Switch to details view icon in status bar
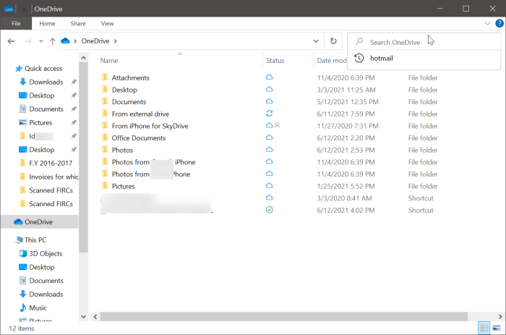This screenshot has width=506, height=335. 484,328
